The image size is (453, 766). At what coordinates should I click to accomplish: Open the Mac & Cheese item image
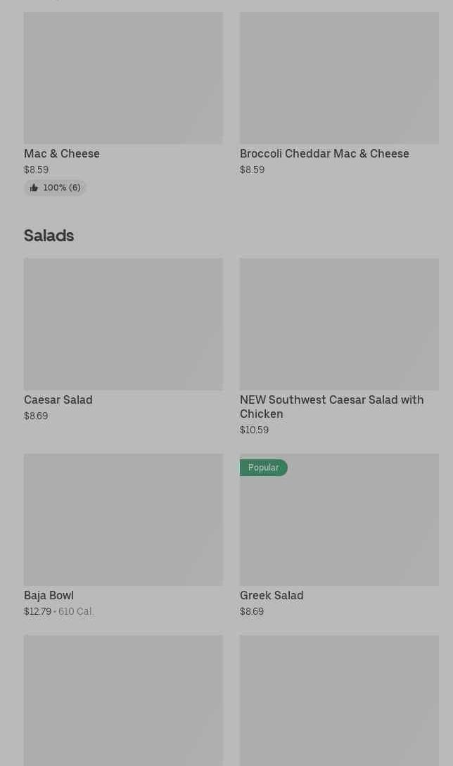tap(123, 77)
